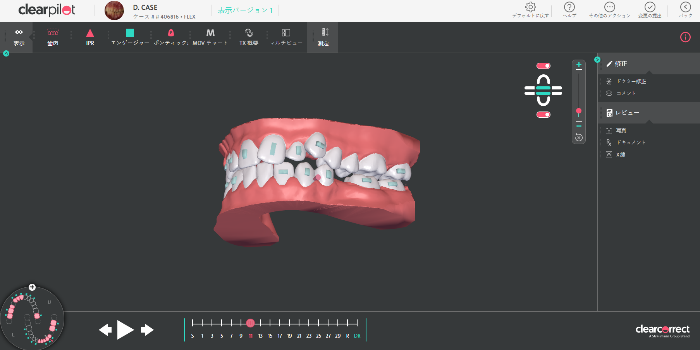The height and width of the screenshot is (350, 700).
Task: Jump to stage R on timeline
Action: point(347,336)
